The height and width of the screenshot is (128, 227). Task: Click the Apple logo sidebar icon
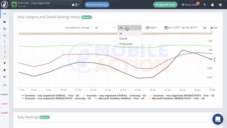tap(5, 70)
